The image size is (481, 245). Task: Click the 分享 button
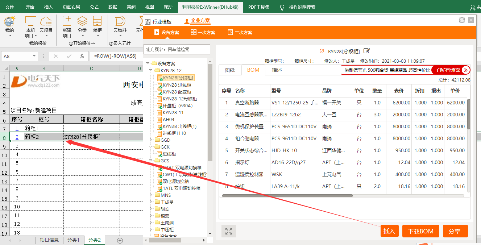click(x=455, y=231)
